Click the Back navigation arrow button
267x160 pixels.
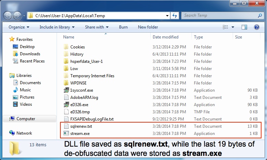[x=8, y=16]
